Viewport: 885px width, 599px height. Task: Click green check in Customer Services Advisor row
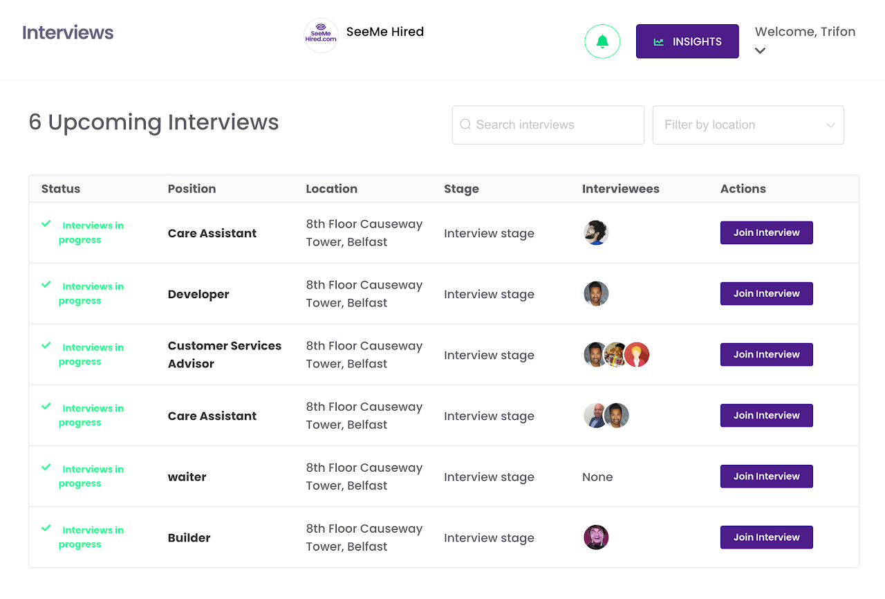click(46, 345)
